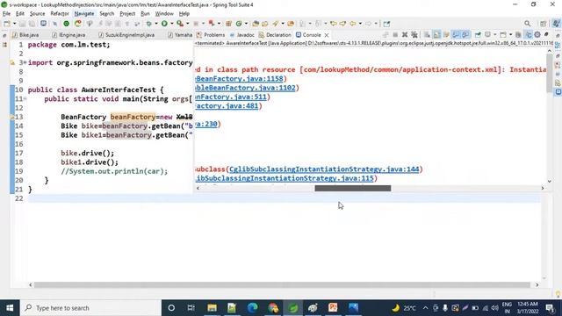The height and width of the screenshot is (316, 562).
Task: Open the ableBeanFactory.java:1102 stack trace link
Action: [246, 88]
